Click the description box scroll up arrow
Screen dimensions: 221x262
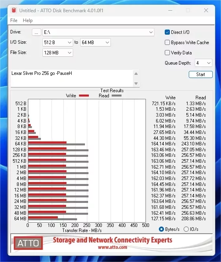[x=136, y=74]
